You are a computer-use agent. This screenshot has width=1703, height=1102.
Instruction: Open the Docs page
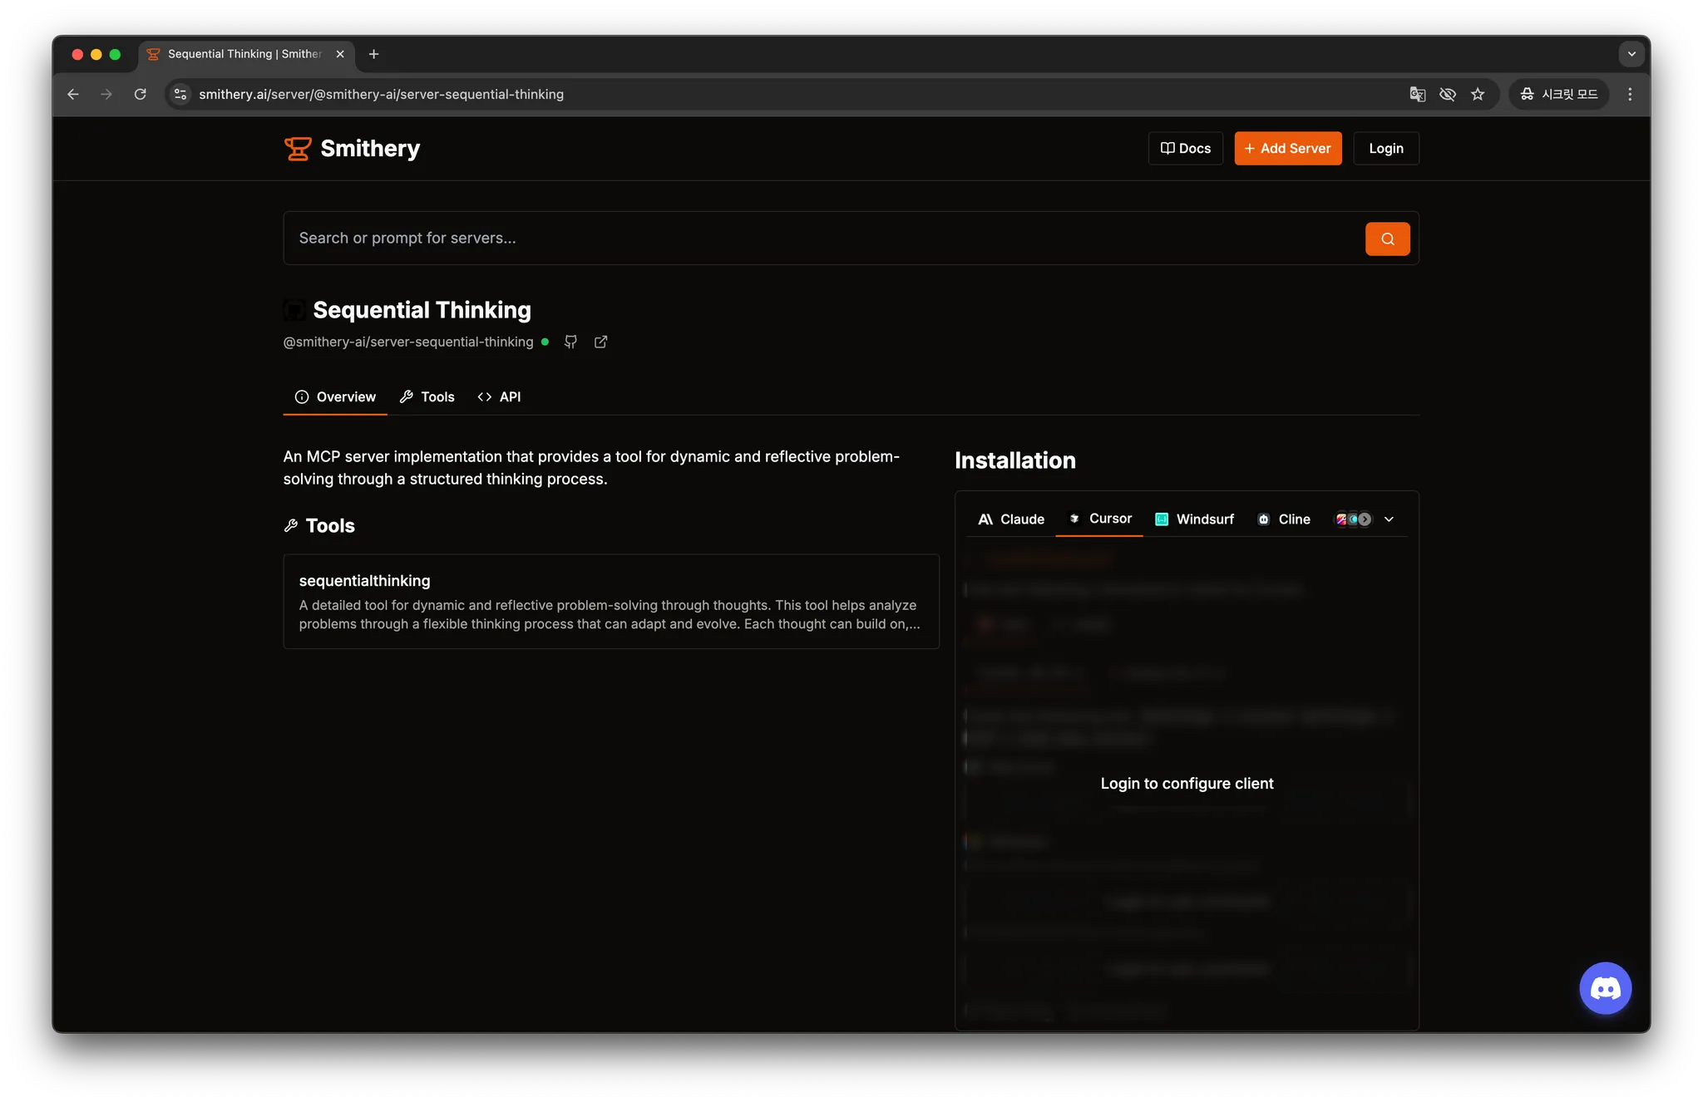pos(1186,149)
